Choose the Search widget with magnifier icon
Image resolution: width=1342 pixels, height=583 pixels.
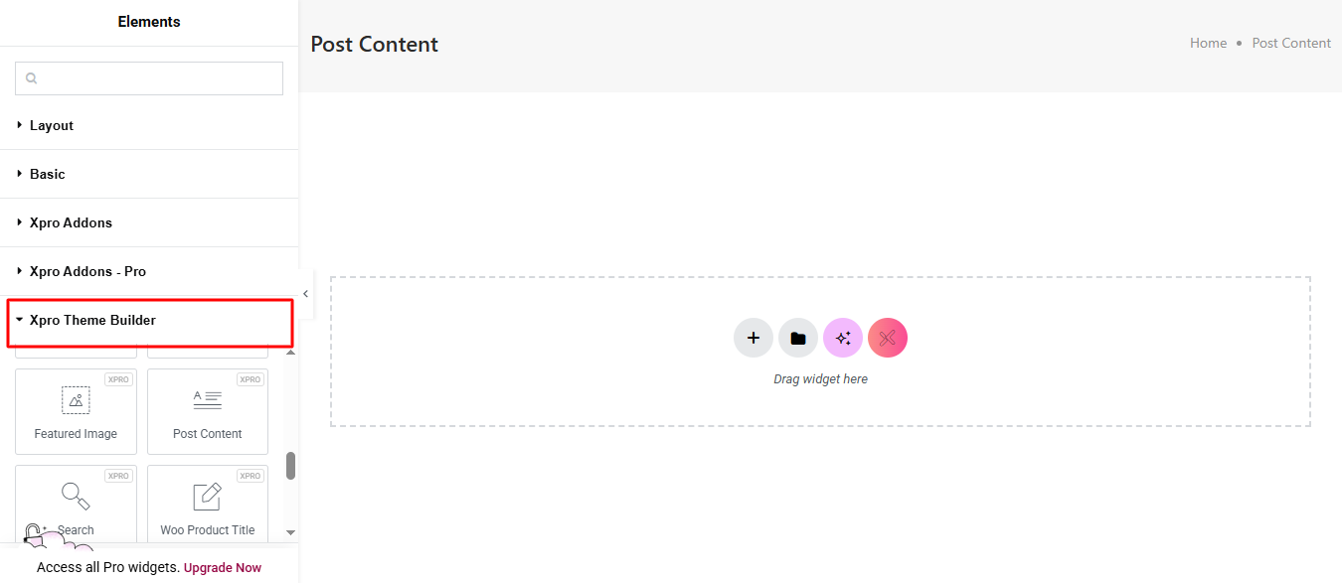point(76,507)
